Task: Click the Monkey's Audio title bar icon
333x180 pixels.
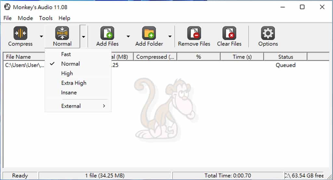Action: click(7, 7)
